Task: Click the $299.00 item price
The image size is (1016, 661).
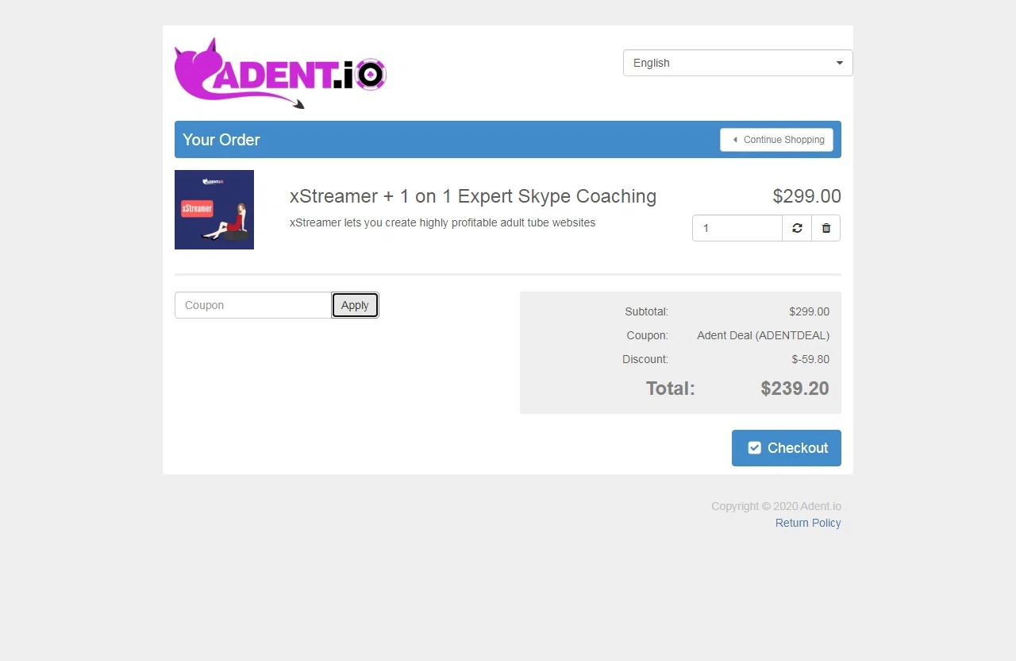Action: click(806, 196)
